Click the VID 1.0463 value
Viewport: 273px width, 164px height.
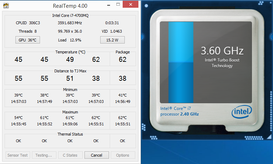pos(112,31)
